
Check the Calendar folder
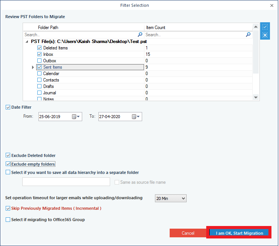39,74
